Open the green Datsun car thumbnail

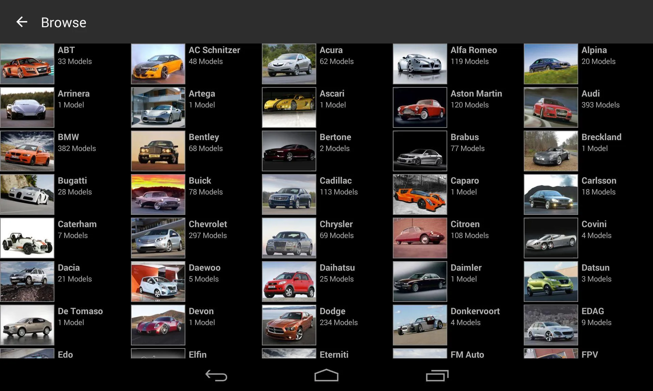pyautogui.click(x=551, y=282)
